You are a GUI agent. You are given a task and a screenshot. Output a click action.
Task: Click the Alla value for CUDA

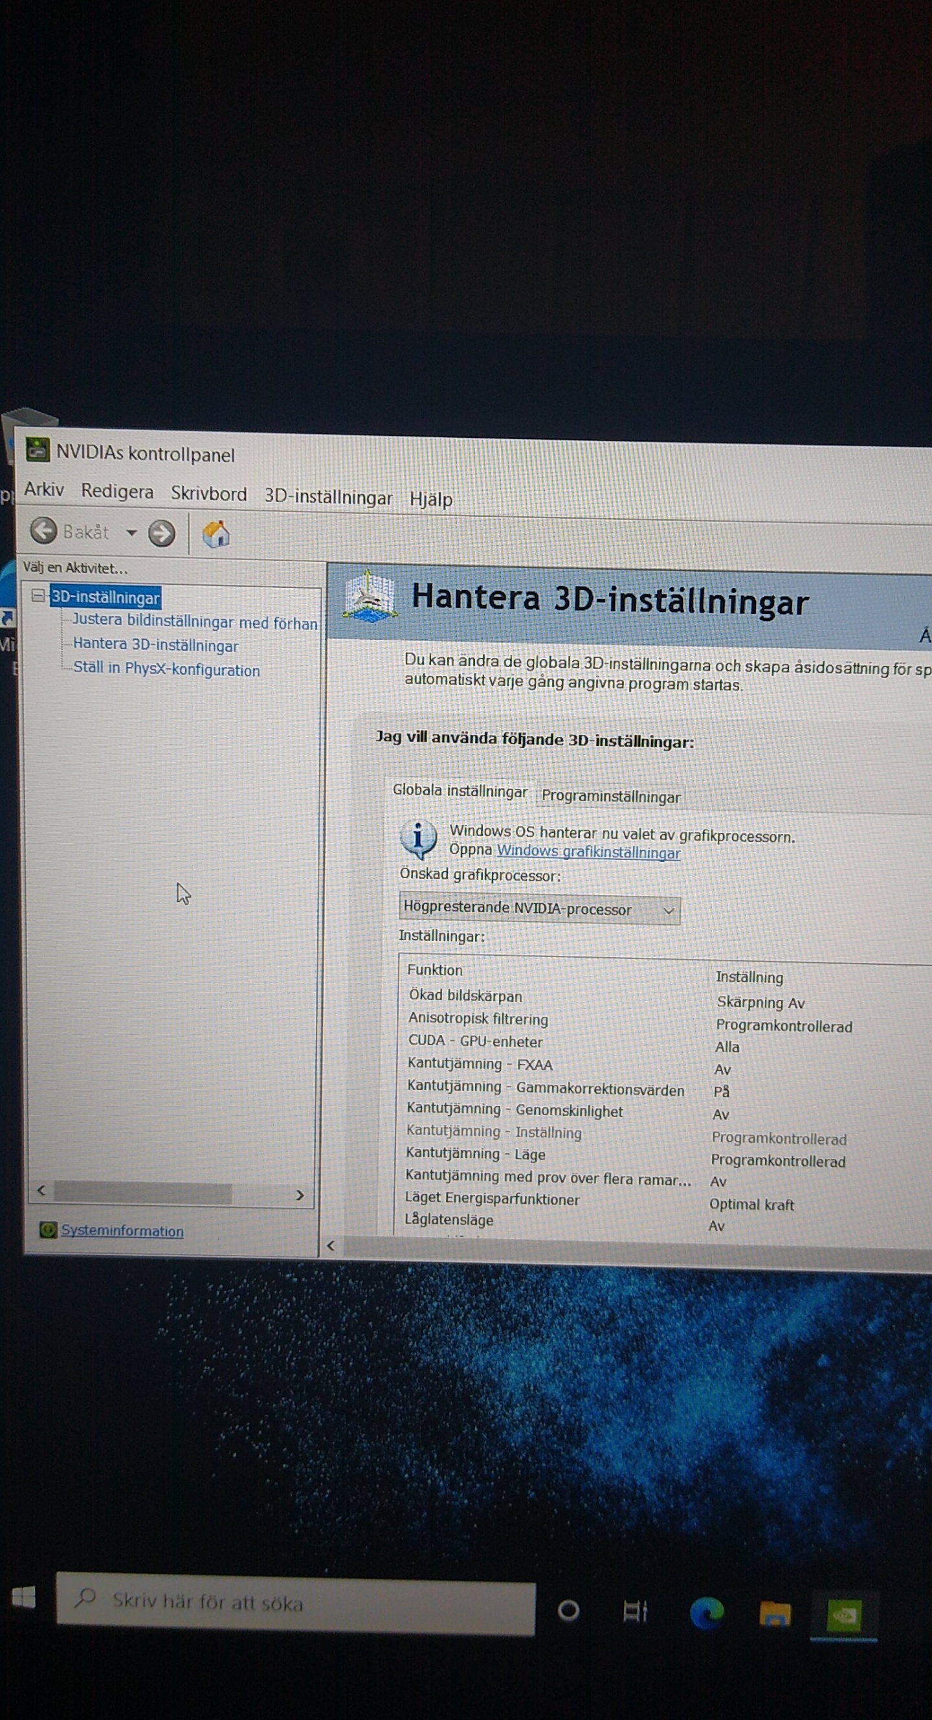pos(727,1047)
